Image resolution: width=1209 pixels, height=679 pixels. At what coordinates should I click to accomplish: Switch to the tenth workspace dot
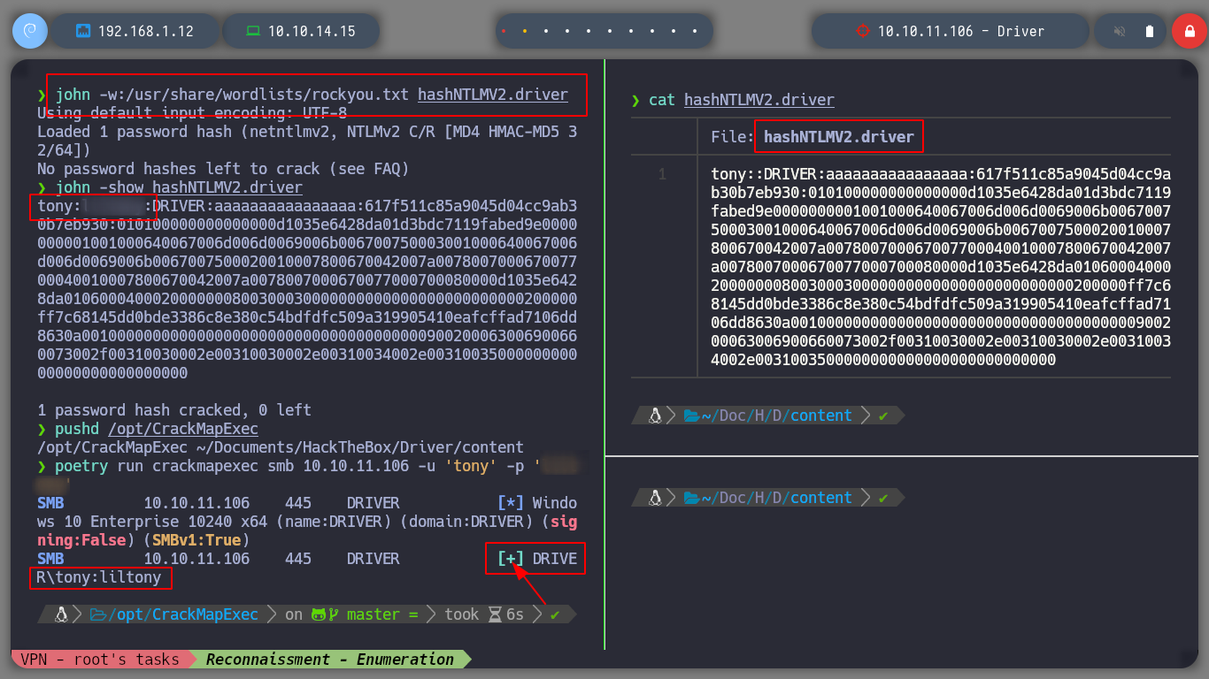pos(695,31)
